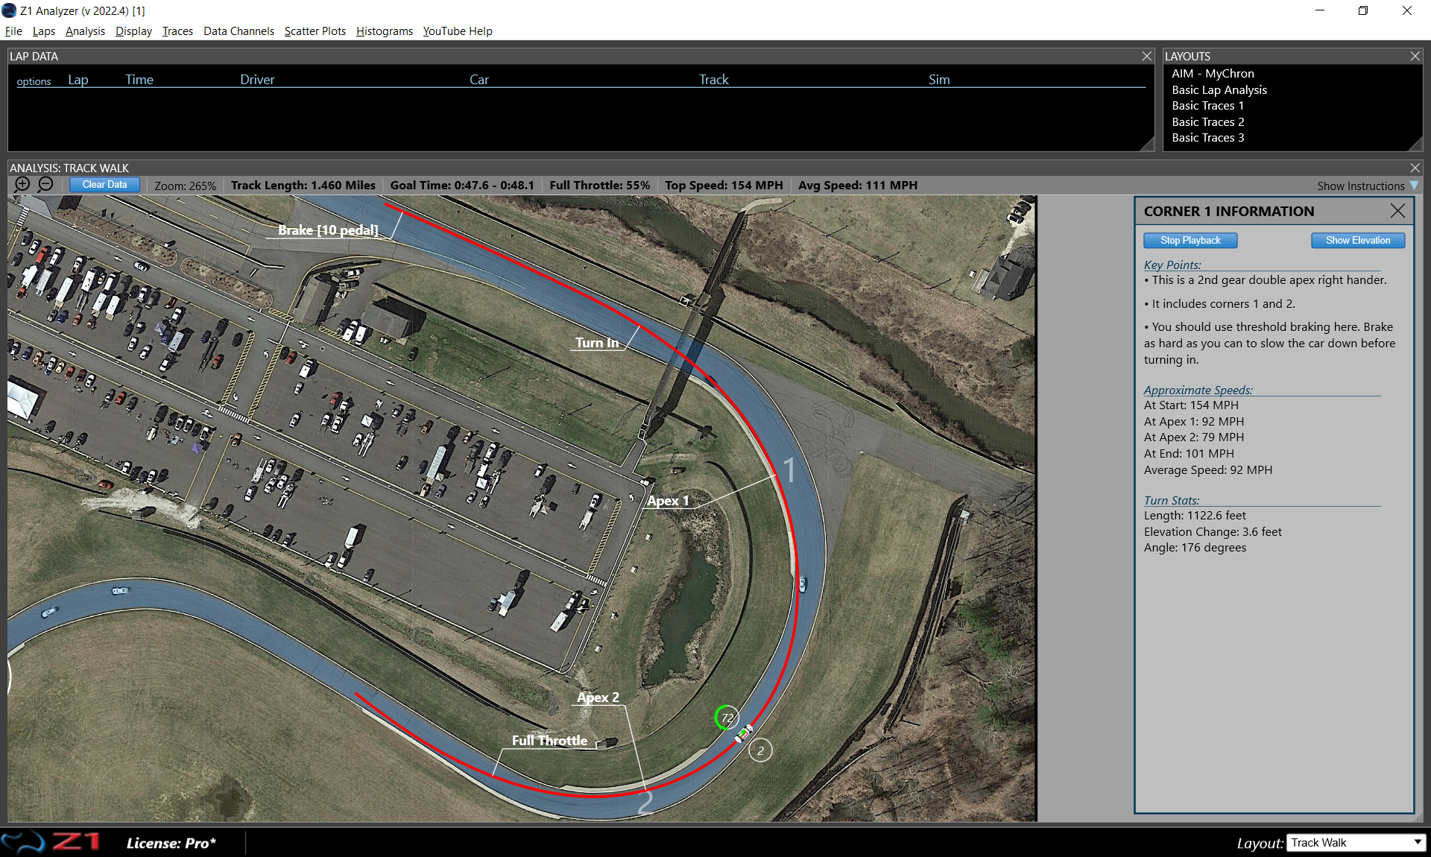Screen dimensions: 1431x857
Task: Click the Brake [10 pedal] track label
Action: (x=328, y=230)
